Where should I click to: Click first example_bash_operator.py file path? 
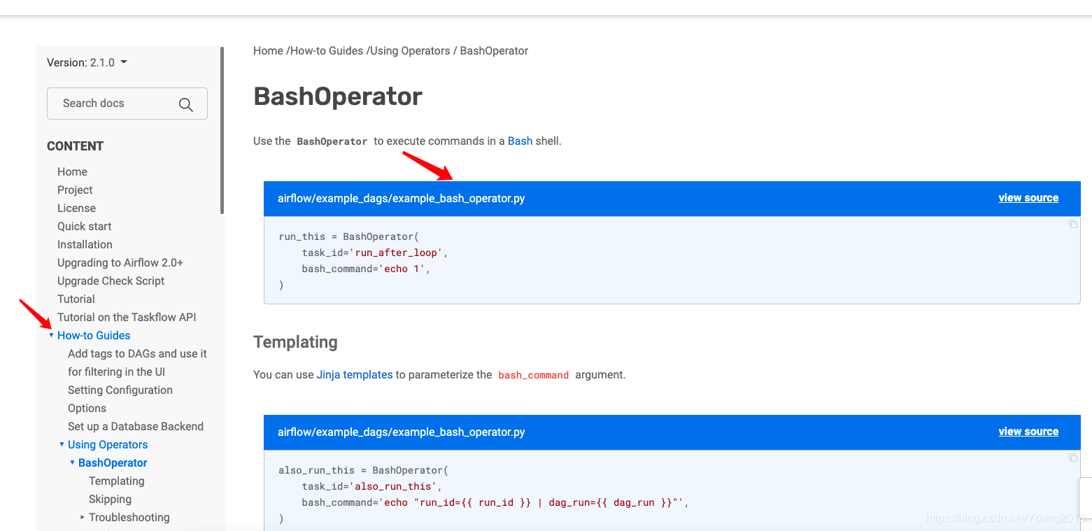401,199
